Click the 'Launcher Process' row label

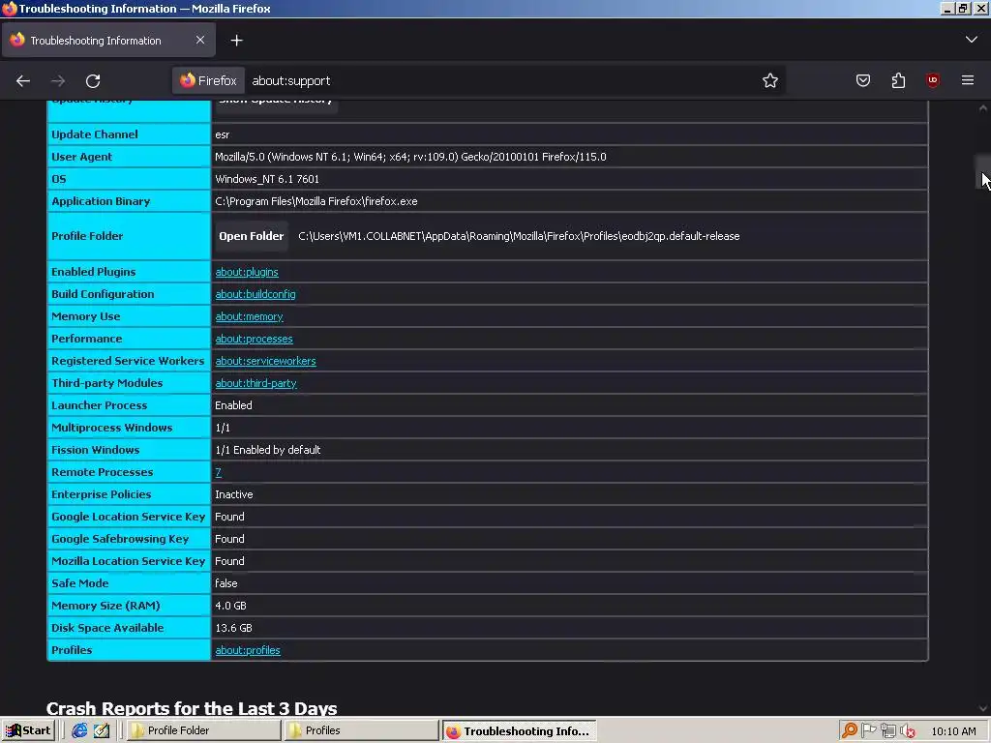coord(100,405)
